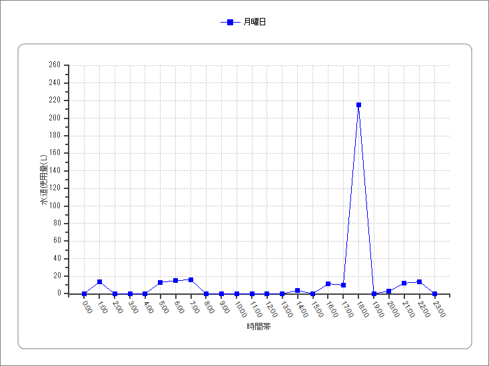The width and height of the screenshot is (489, 366).
Task: Click the 水道使用量(L) y-axis title
Action: click(44, 180)
